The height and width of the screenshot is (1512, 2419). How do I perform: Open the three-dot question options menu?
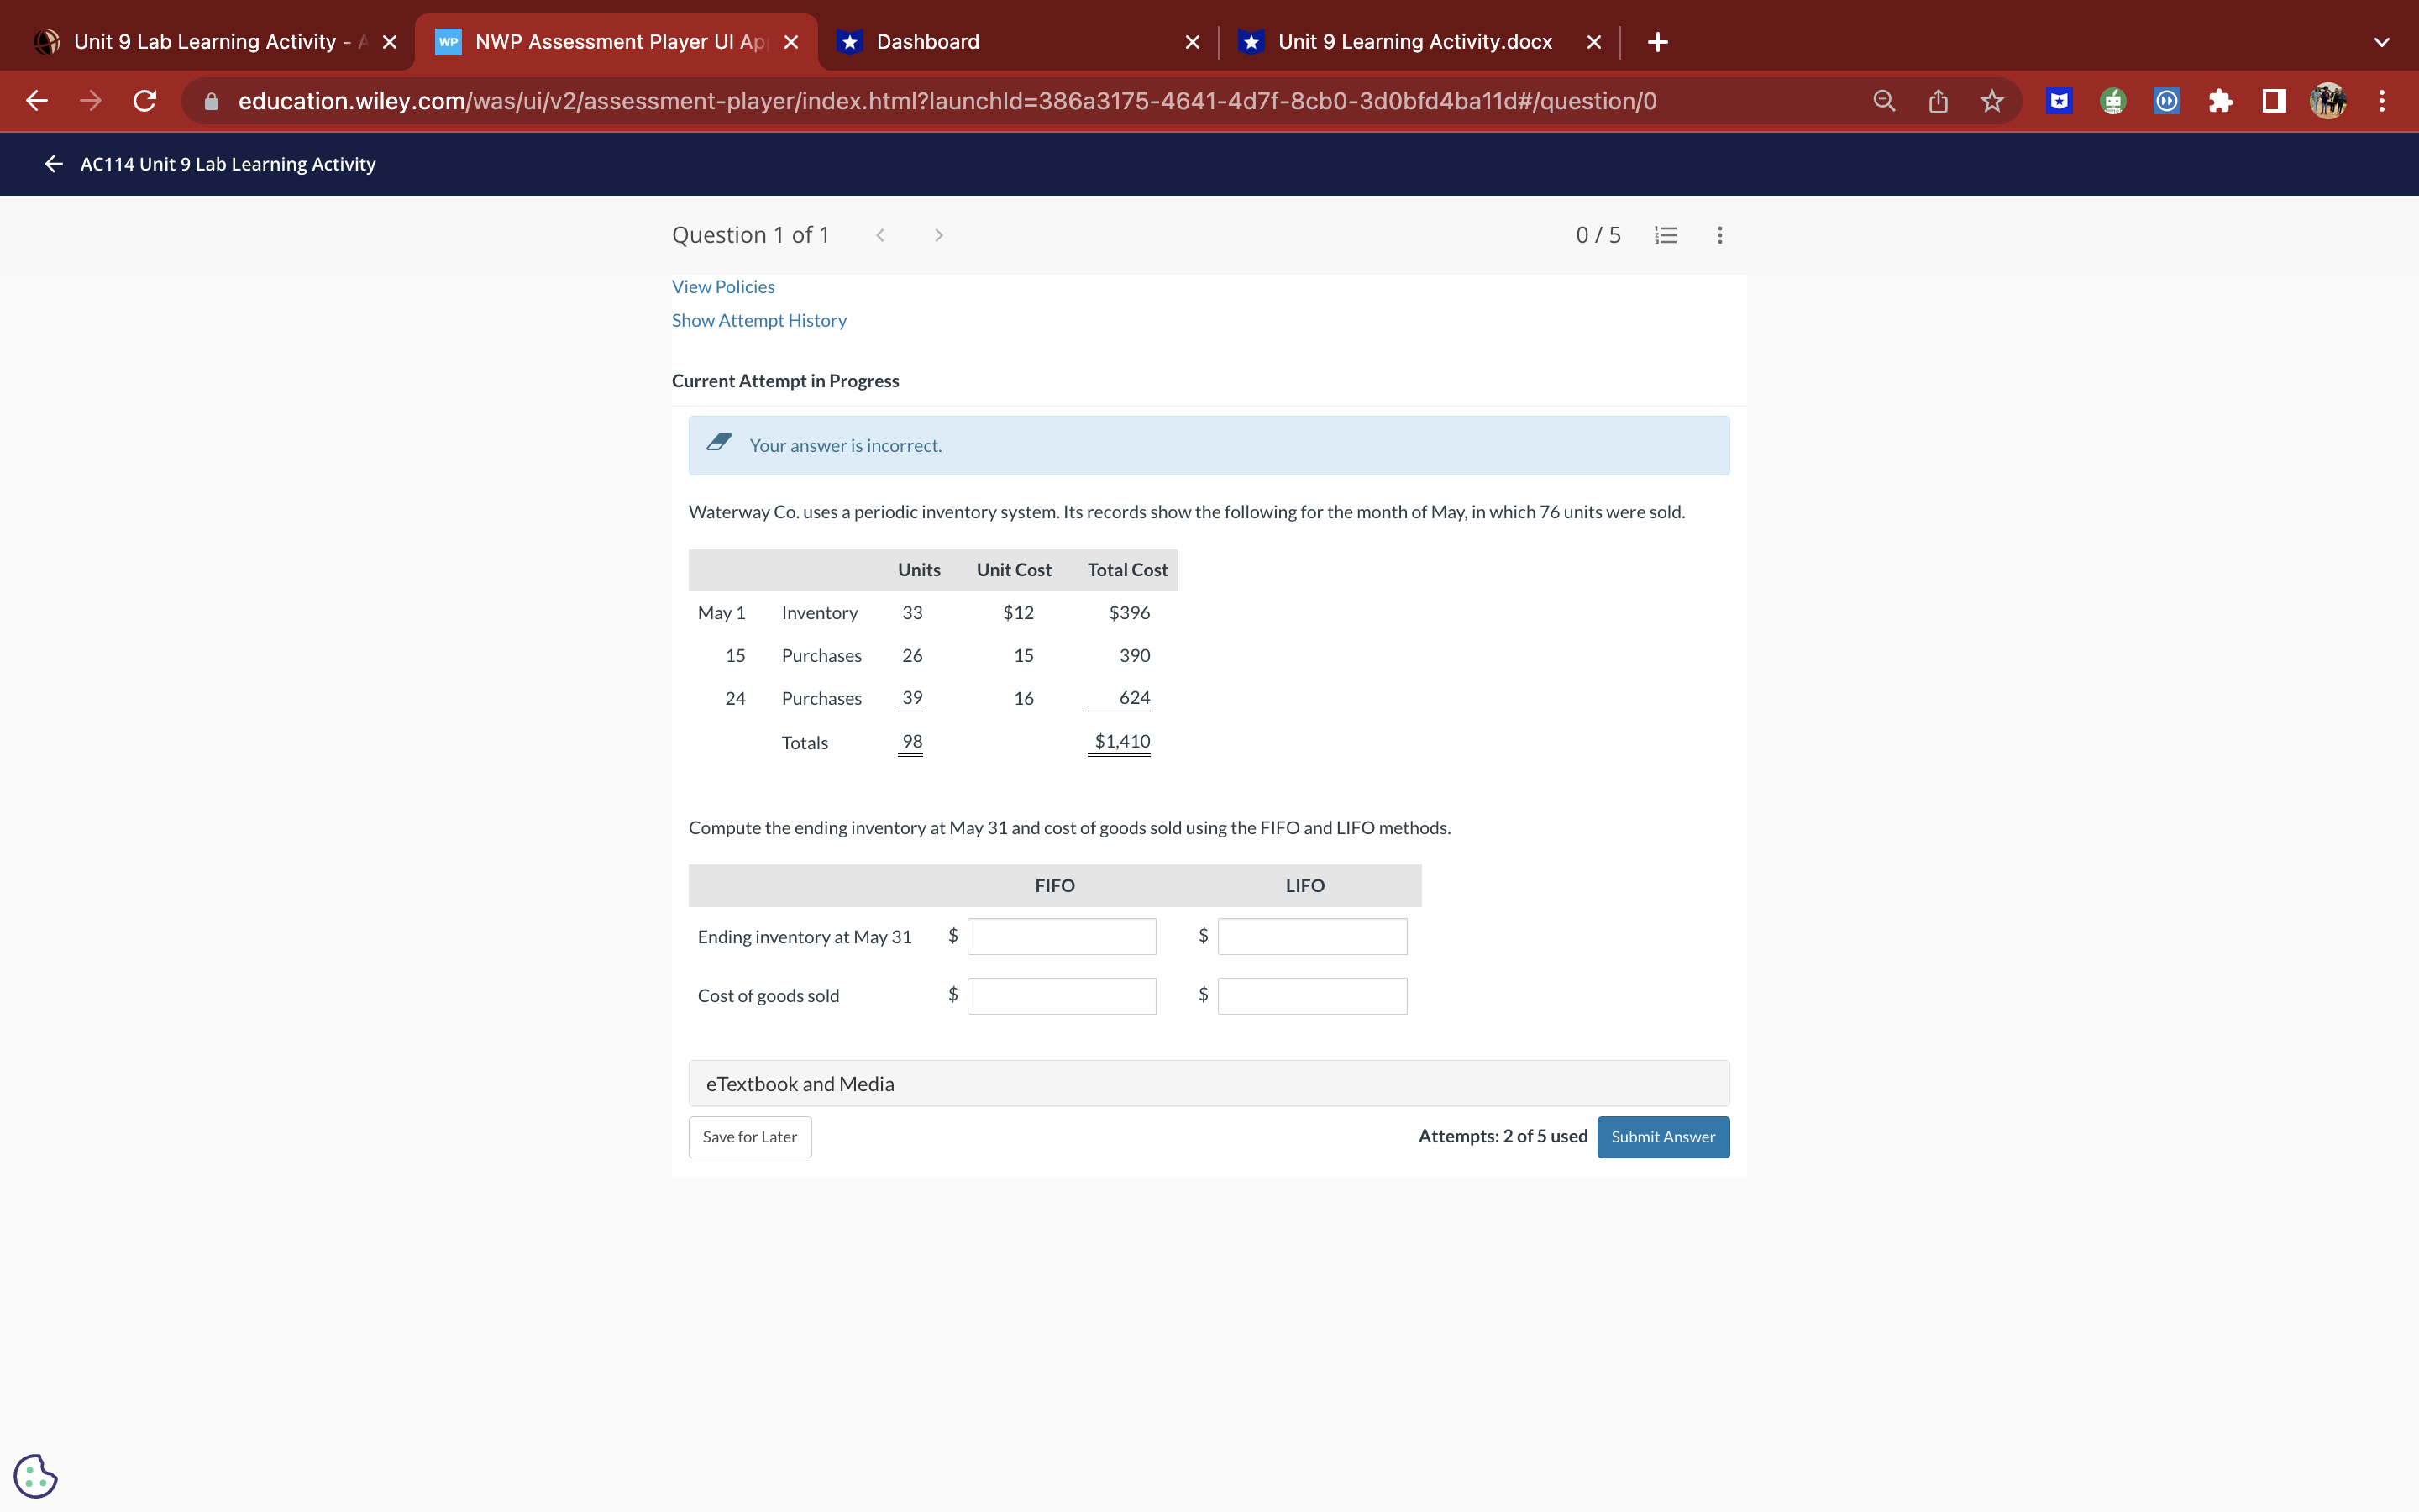[x=1719, y=235]
